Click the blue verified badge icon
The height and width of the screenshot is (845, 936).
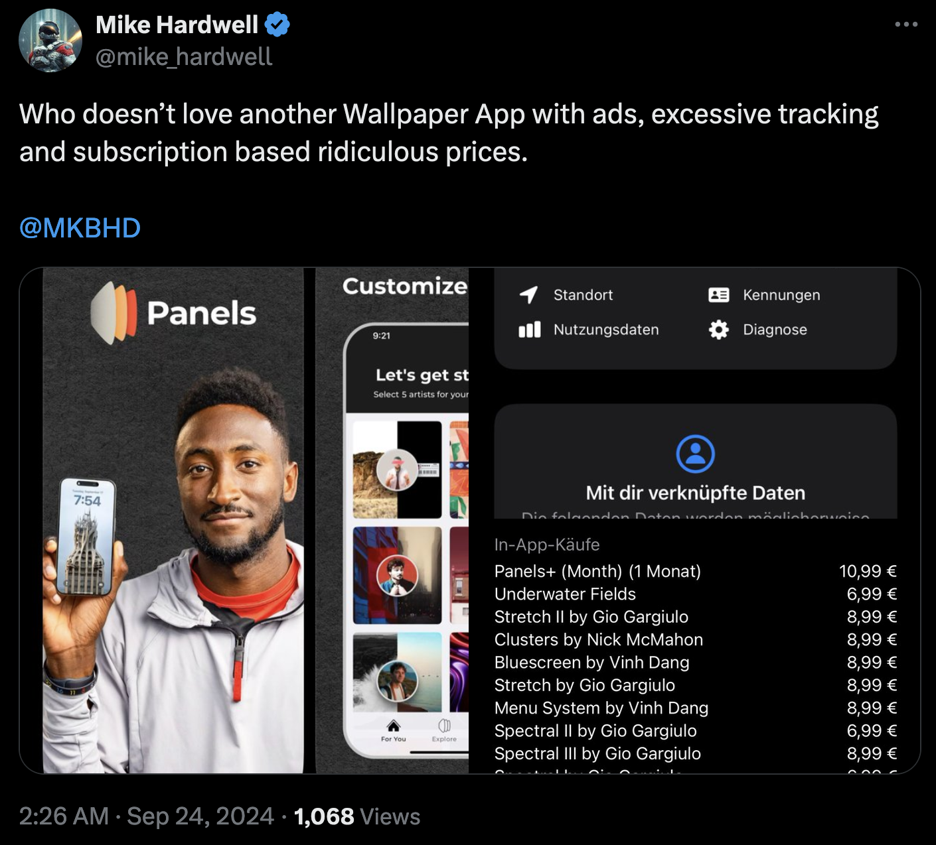[277, 25]
